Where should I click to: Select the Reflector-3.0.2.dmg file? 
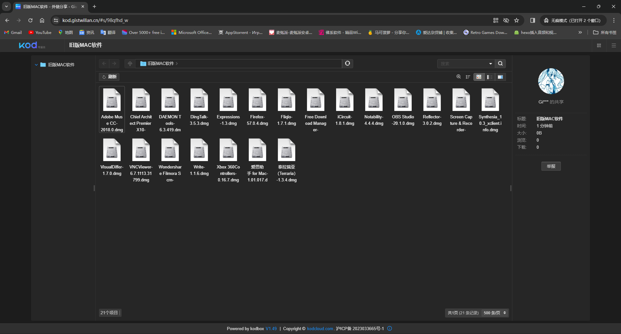click(x=432, y=107)
